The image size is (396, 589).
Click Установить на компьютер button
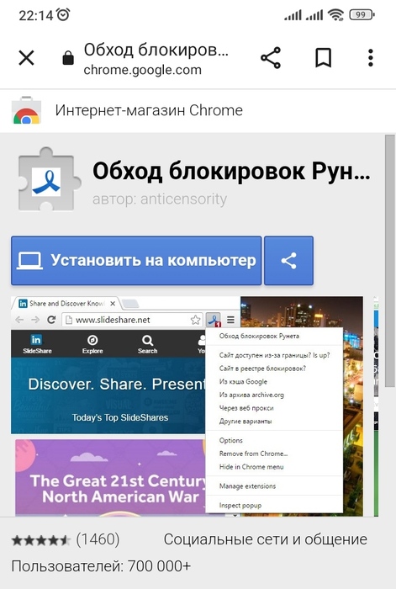[136, 261]
